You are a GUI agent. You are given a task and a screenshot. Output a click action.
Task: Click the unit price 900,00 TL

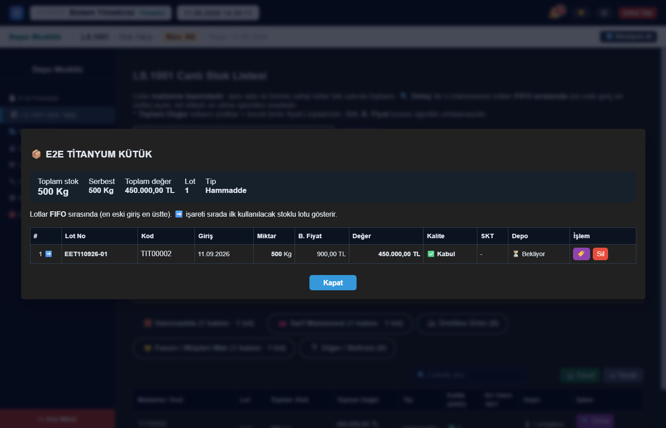pos(331,254)
